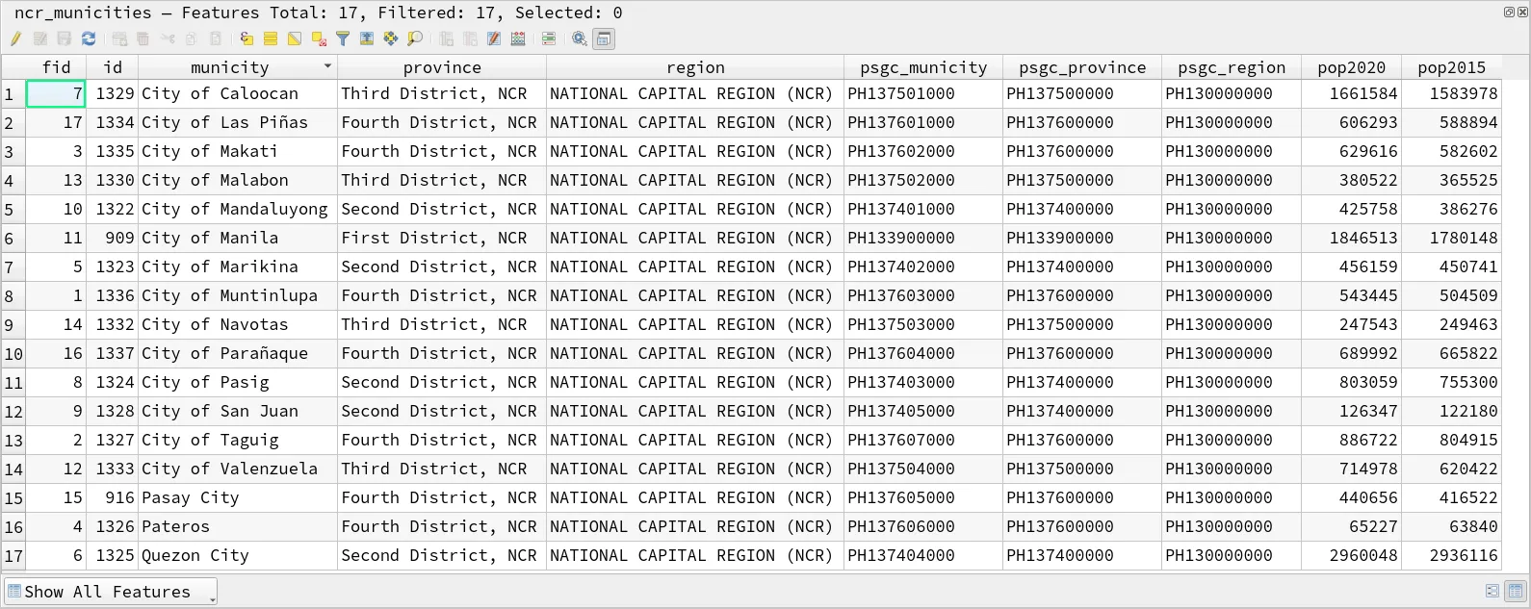Image resolution: width=1531 pixels, height=609 pixels.
Task: Click the Pateros municity cell
Action: click(238, 526)
